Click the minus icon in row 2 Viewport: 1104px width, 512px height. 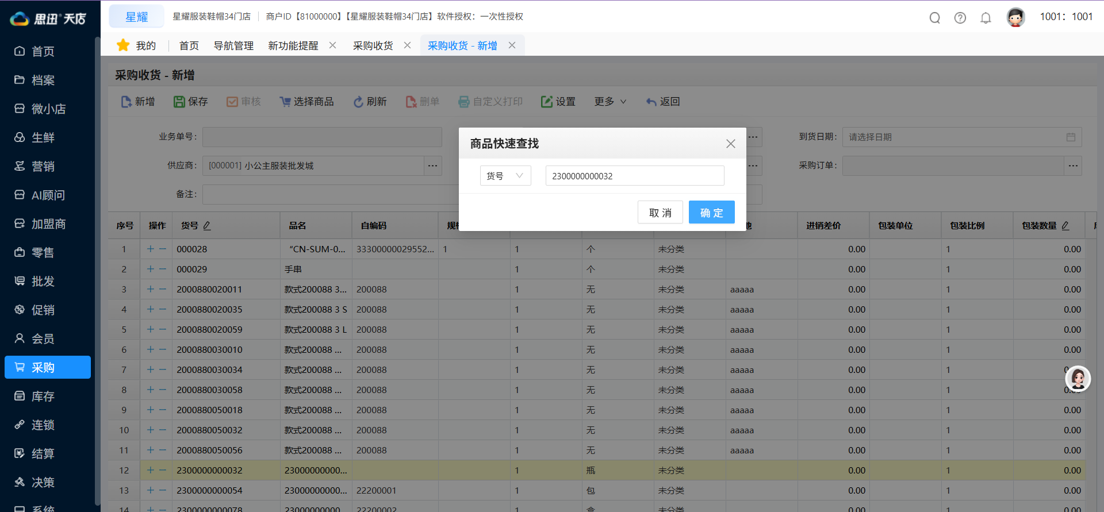click(x=163, y=269)
